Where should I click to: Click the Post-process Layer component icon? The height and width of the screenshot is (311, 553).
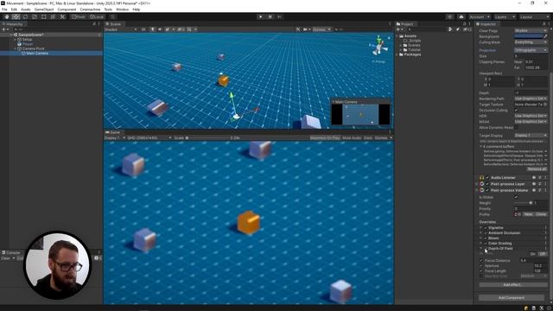[x=481, y=184]
